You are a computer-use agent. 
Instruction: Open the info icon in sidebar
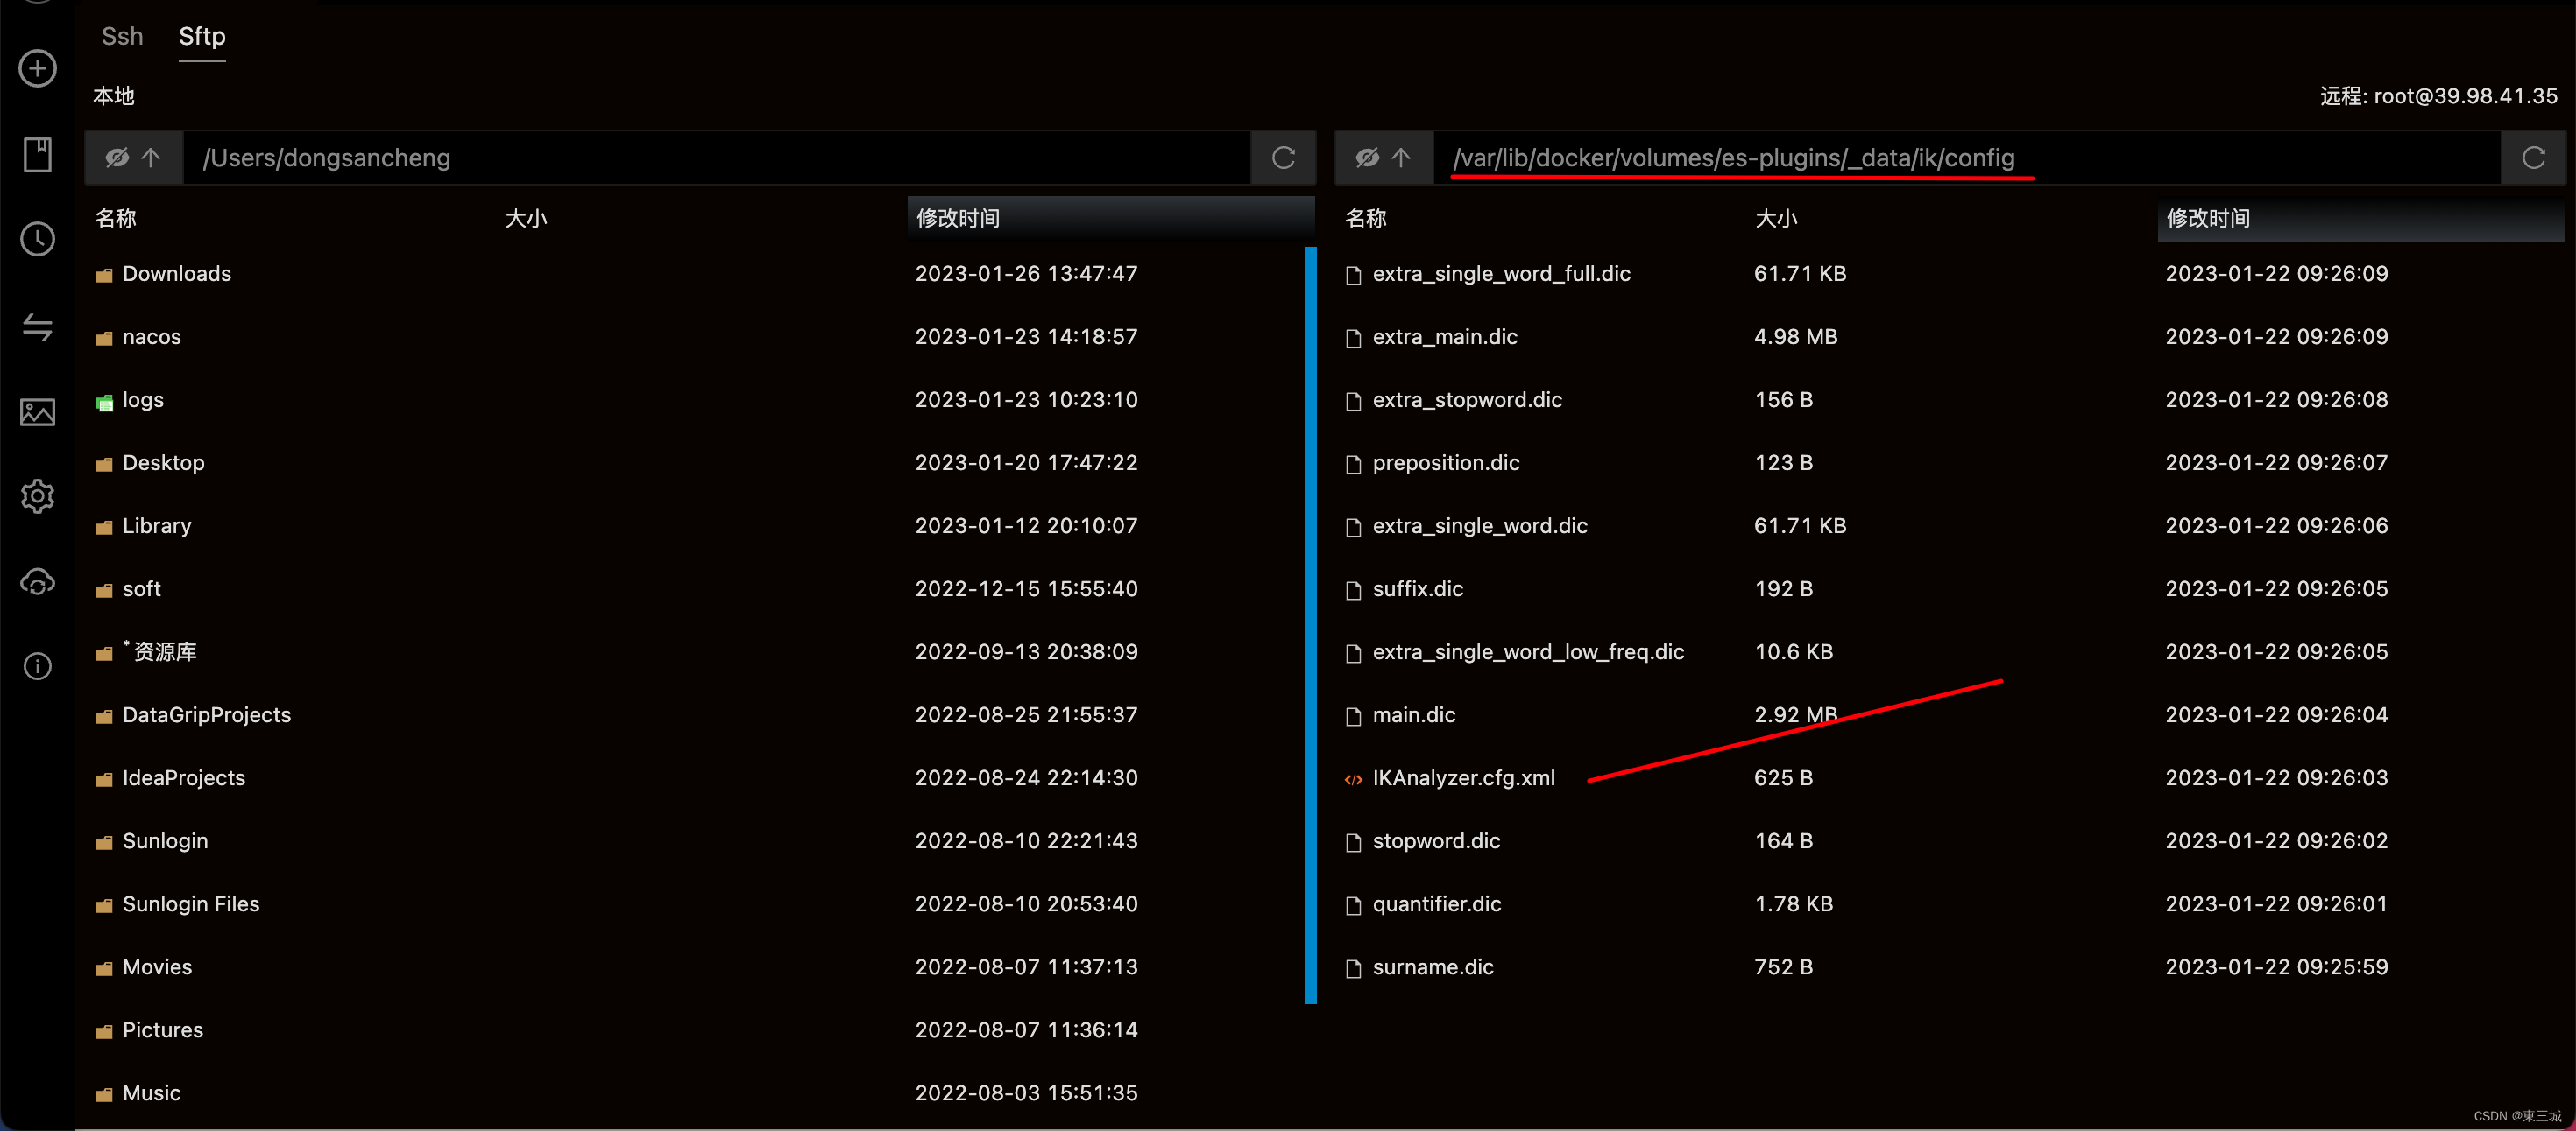[38, 666]
